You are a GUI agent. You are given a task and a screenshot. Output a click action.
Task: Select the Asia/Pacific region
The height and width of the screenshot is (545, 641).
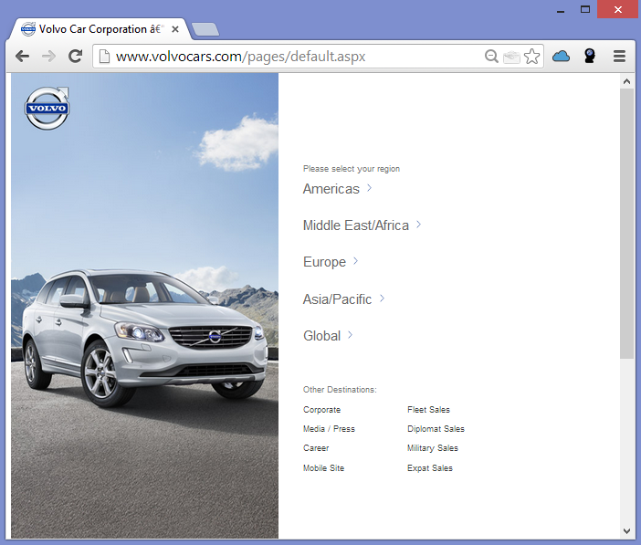(337, 299)
